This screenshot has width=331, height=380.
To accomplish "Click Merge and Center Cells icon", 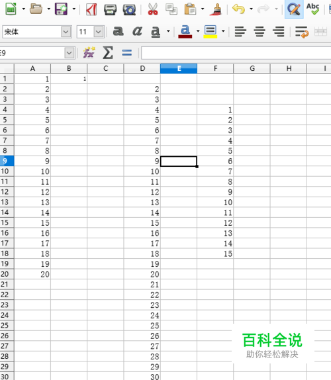I will (320, 32).
